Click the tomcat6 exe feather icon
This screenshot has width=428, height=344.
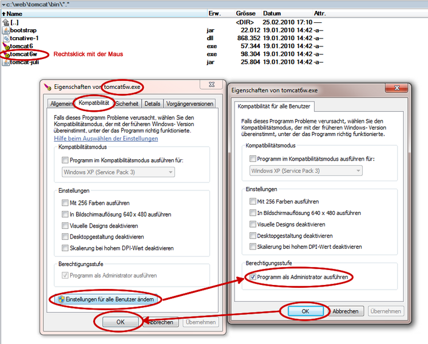click(x=6, y=46)
